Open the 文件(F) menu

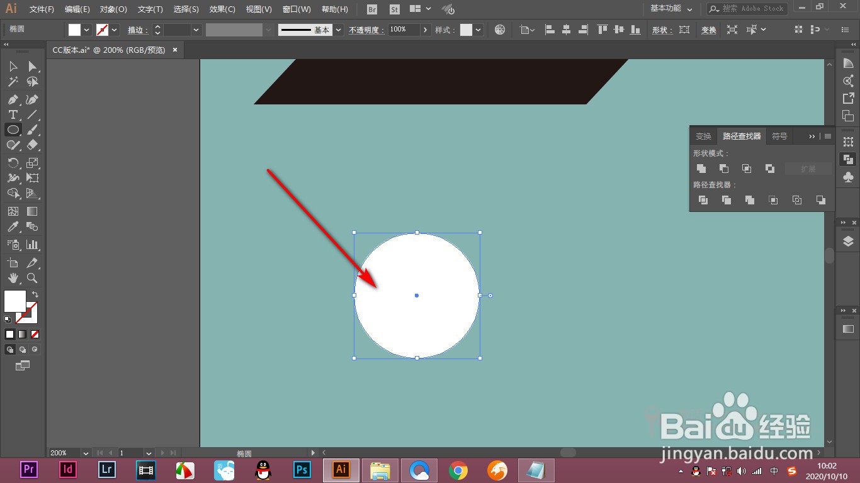coord(42,9)
